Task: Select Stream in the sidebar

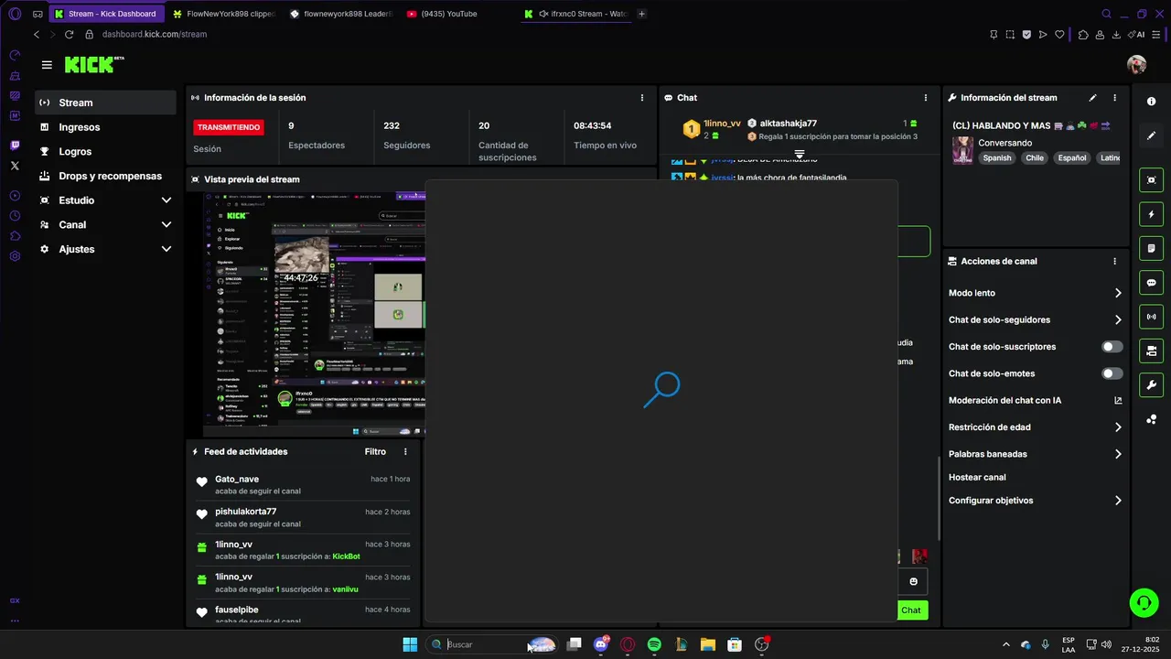Action: 106,103
